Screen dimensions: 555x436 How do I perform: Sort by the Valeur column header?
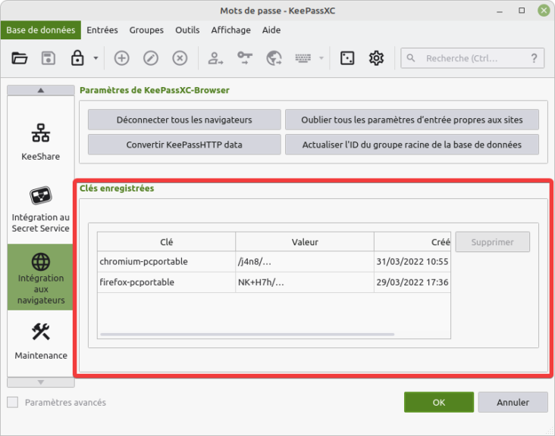305,242
